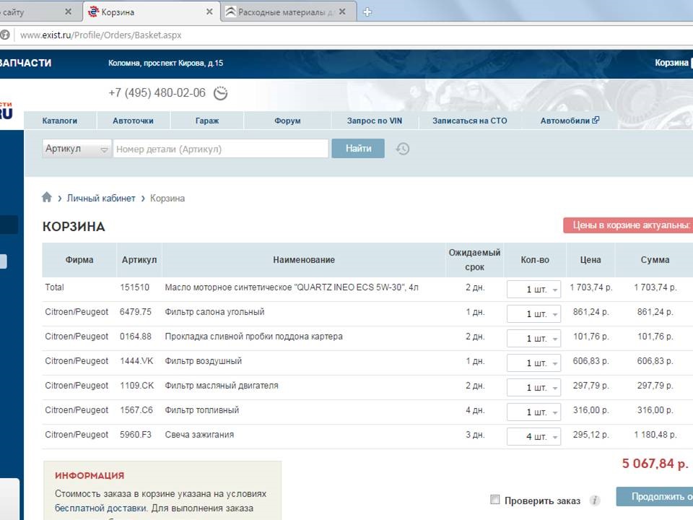Open the Артикул search type dropdown
Viewport: 693px width, 520px height.
77,149
